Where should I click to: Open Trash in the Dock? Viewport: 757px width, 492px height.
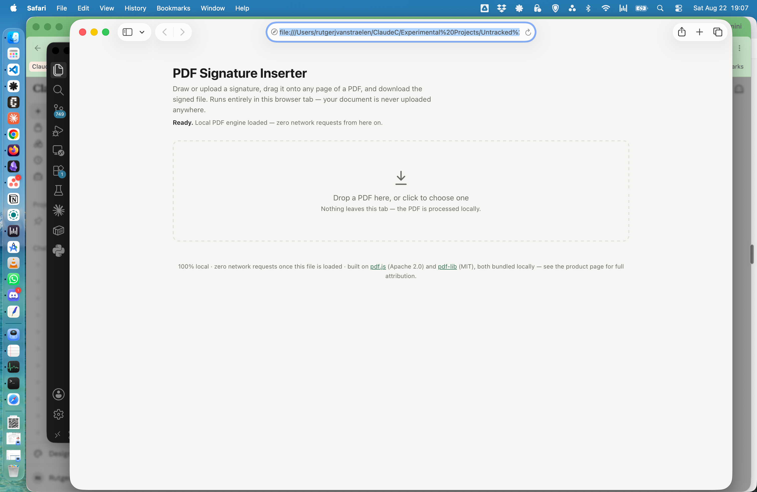pos(13,471)
